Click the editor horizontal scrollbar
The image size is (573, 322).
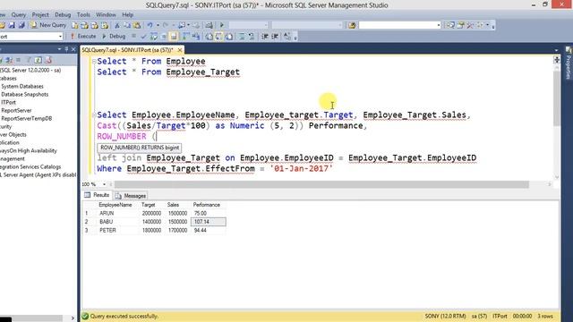[x=321, y=184]
